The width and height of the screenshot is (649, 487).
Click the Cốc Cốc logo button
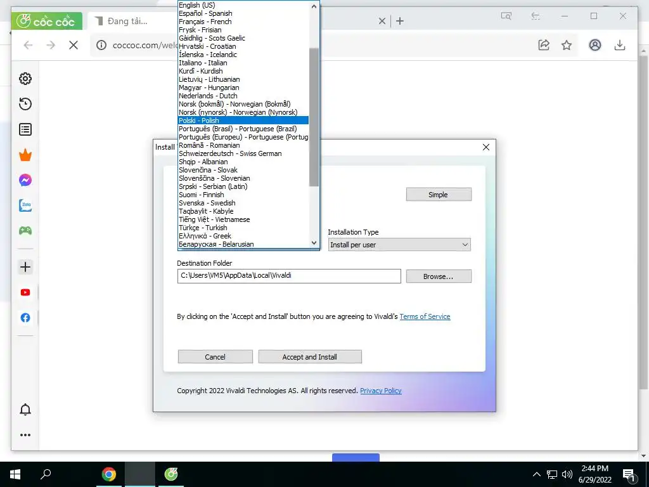(x=47, y=21)
